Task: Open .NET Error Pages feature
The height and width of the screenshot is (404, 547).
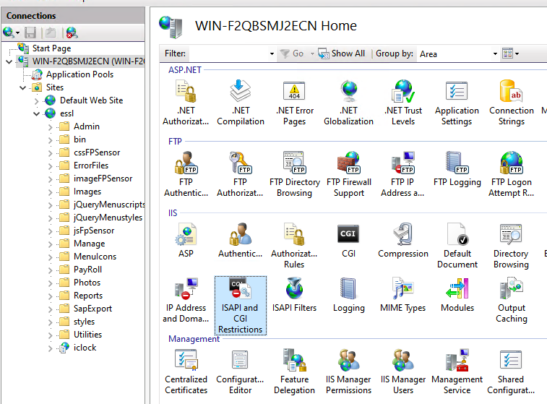Action: click(x=294, y=103)
